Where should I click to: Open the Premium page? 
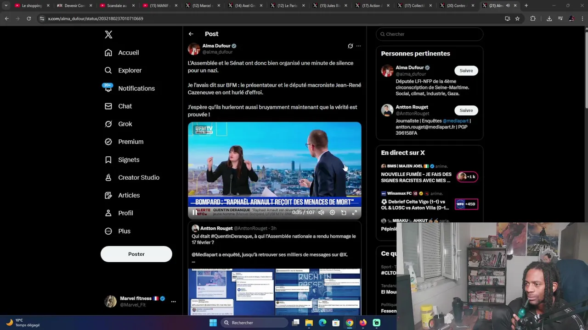point(124,142)
